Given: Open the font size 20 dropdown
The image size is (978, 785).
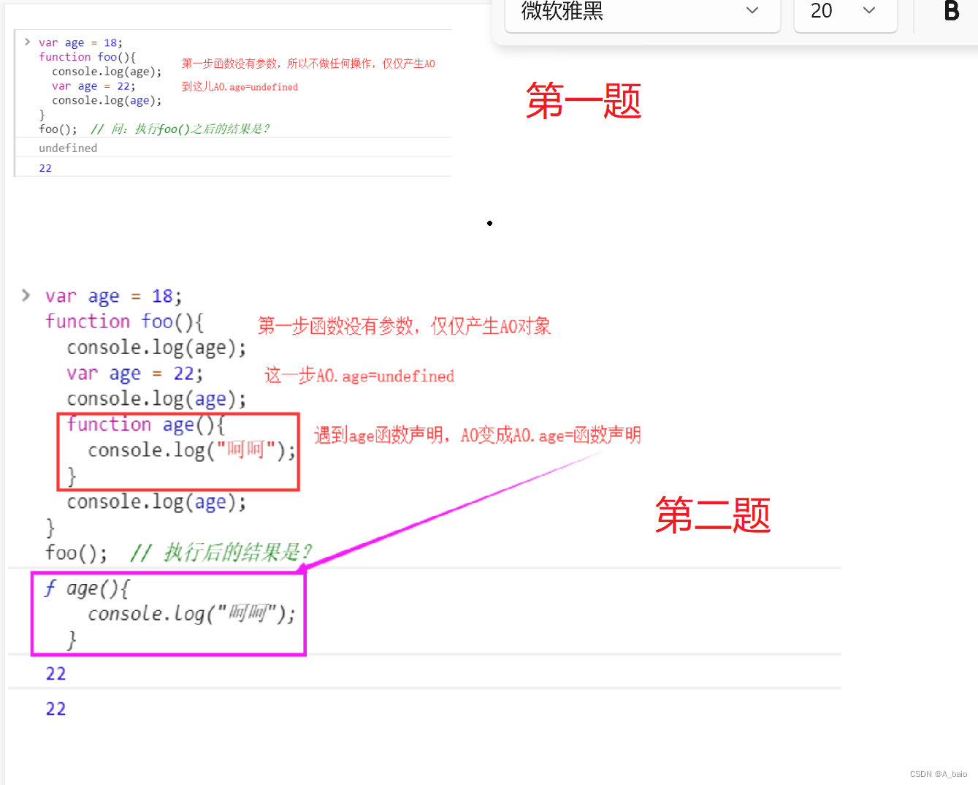Looking at the screenshot, I should (845, 12).
